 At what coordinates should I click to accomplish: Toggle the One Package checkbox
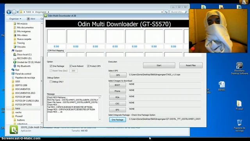[51, 66]
